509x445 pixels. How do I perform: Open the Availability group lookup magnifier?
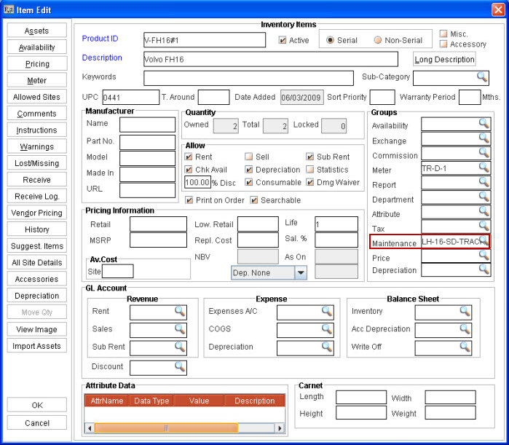tap(484, 124)
